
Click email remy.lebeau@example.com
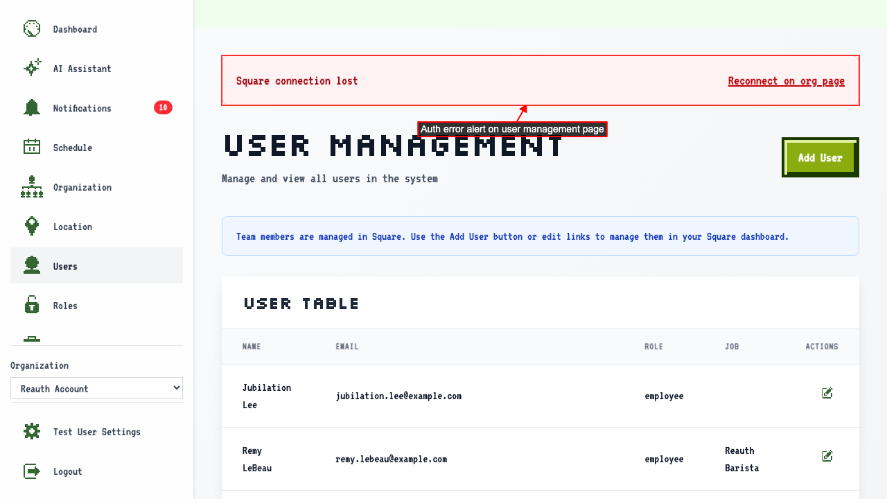point(392,459)
